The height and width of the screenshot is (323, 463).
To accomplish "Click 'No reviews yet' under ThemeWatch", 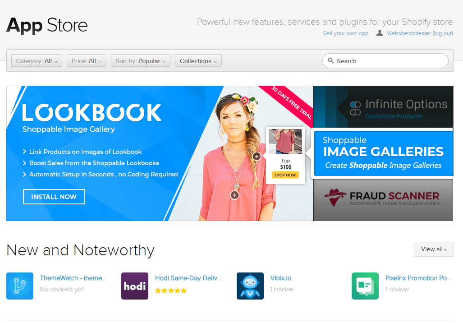I will pyautogui.click(x=62, y=289).
